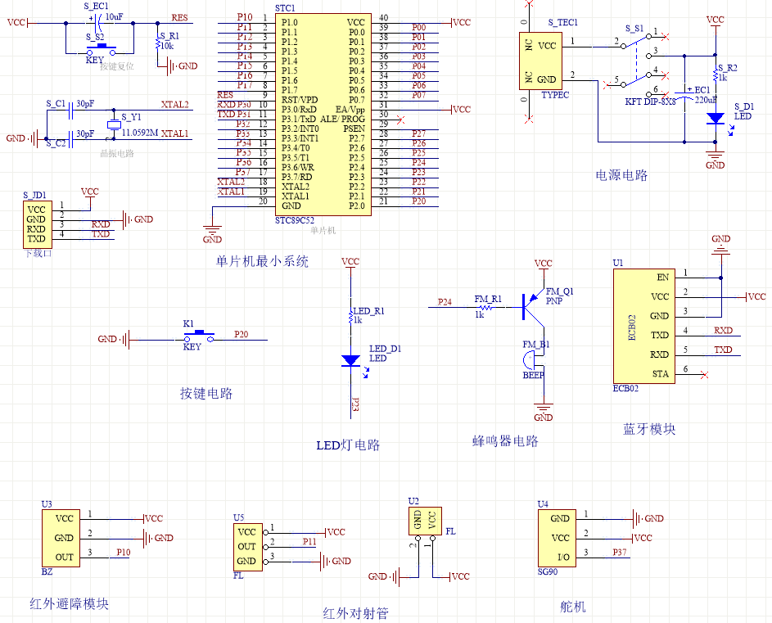This screenshot has height=623, width=772.
Task: Select the FM_R1 1k resistor
Action: tap(487, 307)
